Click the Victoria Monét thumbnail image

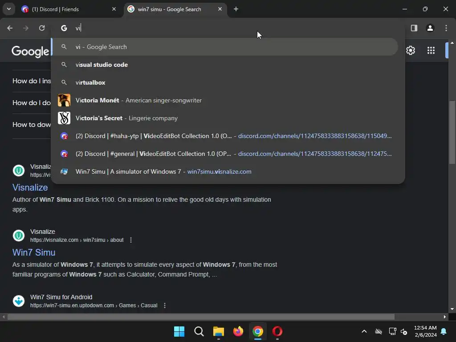click(x=64, y=100)
